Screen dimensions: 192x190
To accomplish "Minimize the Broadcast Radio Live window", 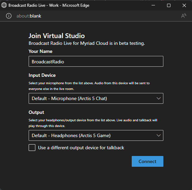I will (x=153, y=5).
